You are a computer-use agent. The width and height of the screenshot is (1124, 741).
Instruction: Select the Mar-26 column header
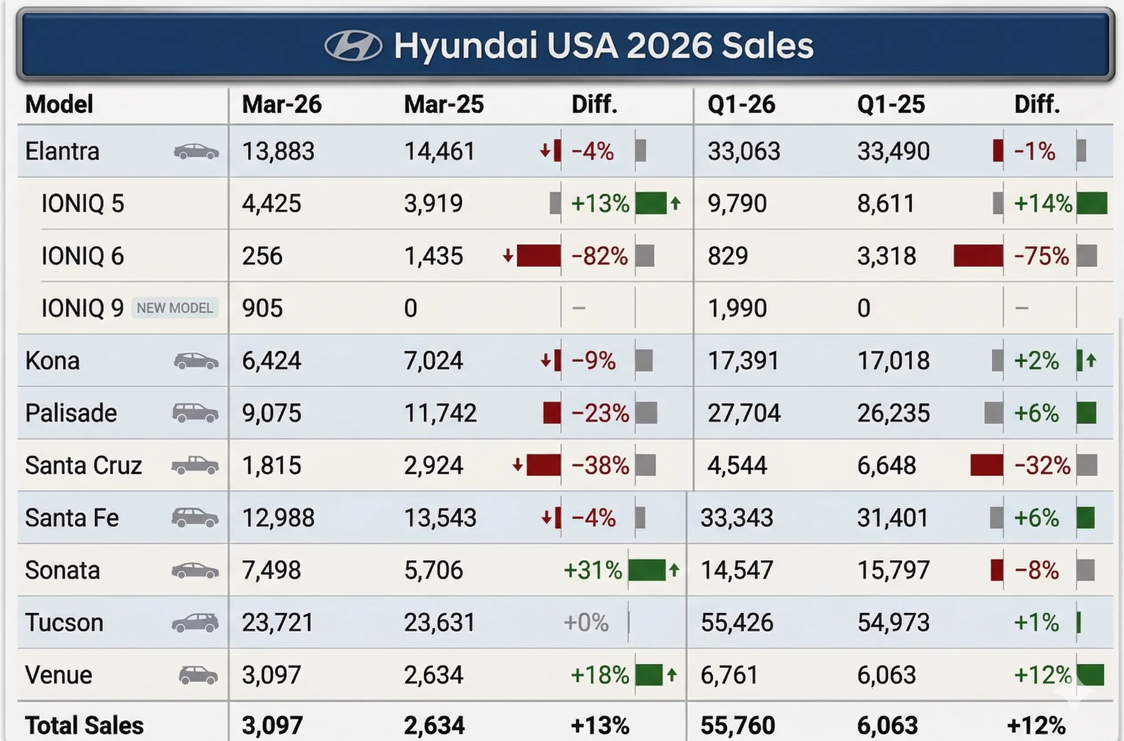click(x=281, y=105)
